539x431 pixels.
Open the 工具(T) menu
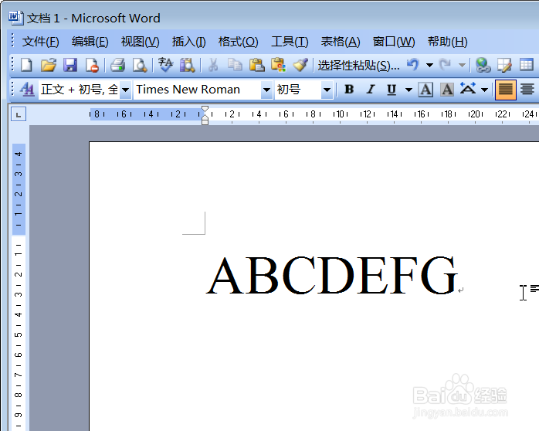pyautogui.click(x=290, y=42)
